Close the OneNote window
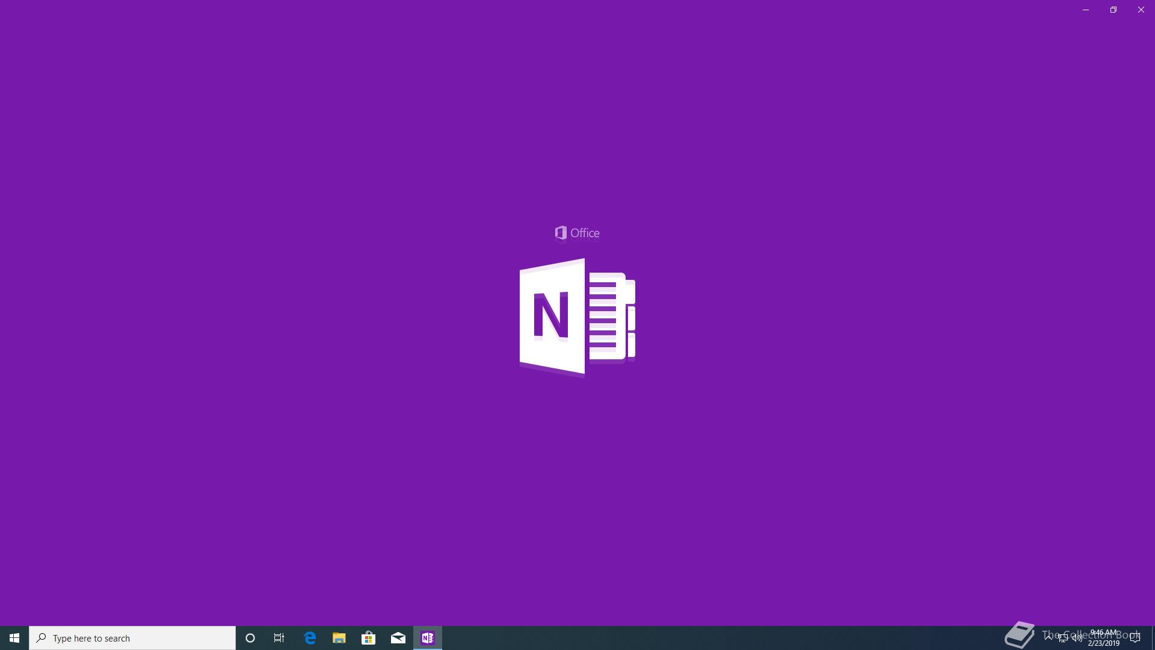Image resolution: width=1155 pixels, height=650 pixels. [x=1141, y=10]
